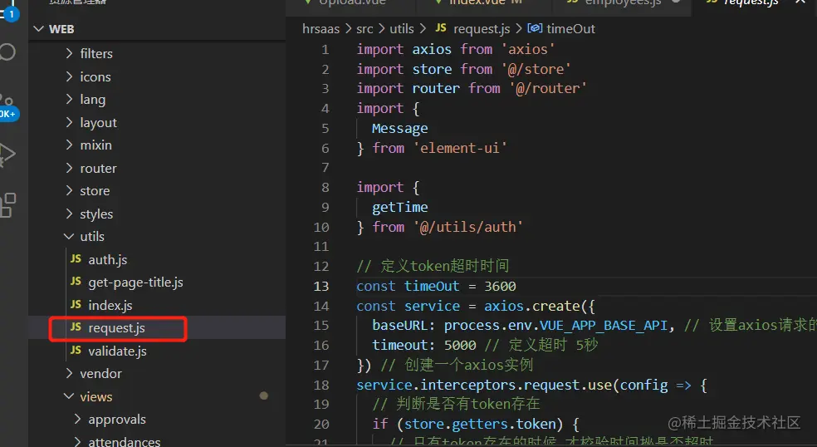Collapse the utils folder chevron

click(x=69, y=236)
